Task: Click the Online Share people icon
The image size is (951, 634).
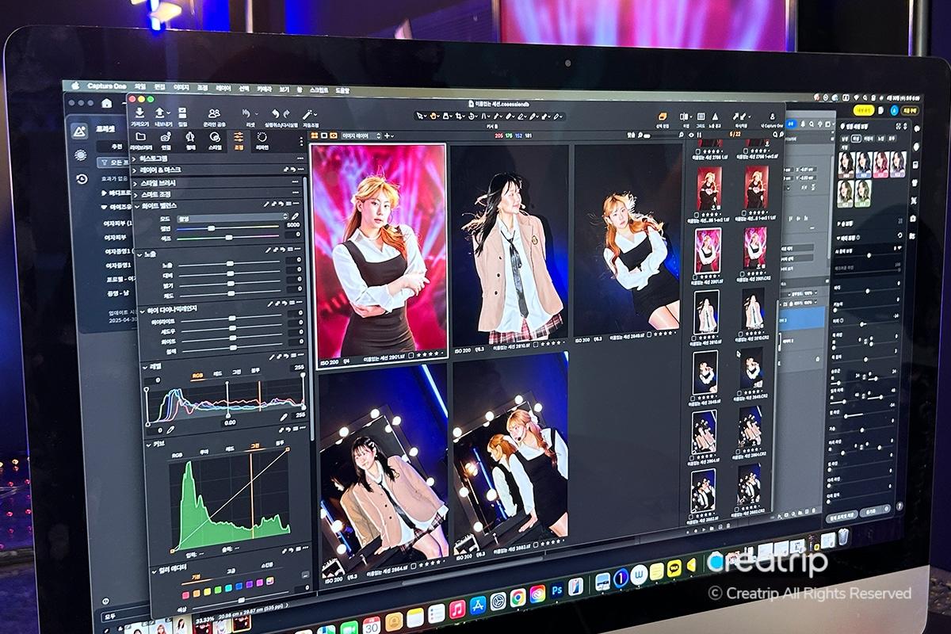Action: (x=213, y=114)
